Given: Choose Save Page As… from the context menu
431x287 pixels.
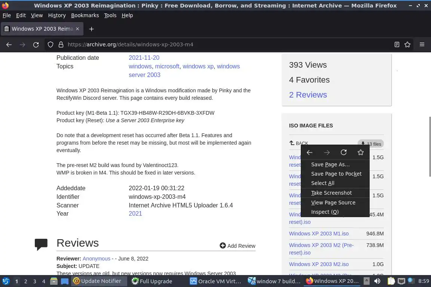Looking at the screenshot, I should (x=335, y=164).
